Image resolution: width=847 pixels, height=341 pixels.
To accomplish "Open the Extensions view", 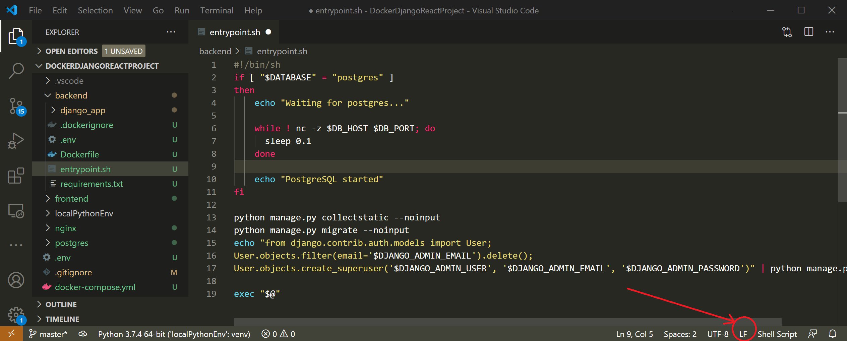I will point(16,176).
